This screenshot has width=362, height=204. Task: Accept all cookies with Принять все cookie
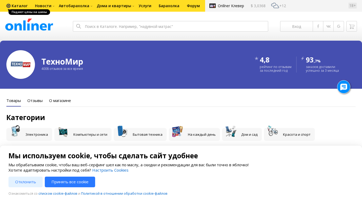pos(70,182)
